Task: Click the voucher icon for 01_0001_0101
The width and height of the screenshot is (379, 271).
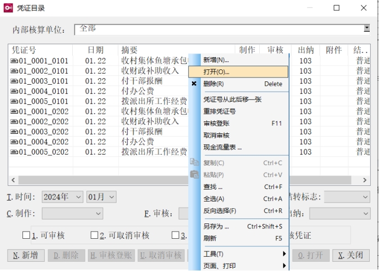Action: click(x=15, y=61)
